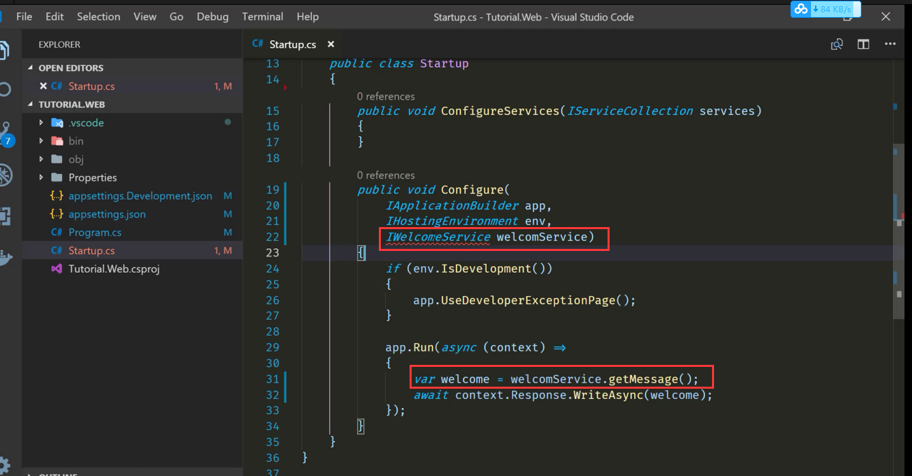The height and width of the screenshot is (476, 912).
Task: Open the Terminal menu
Action: pyautogui.click(x=262, y=16)
